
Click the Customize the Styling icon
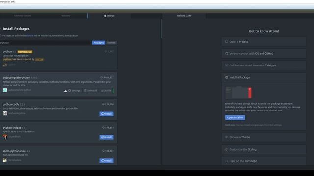pyautogui.click(x=227, y=149)
